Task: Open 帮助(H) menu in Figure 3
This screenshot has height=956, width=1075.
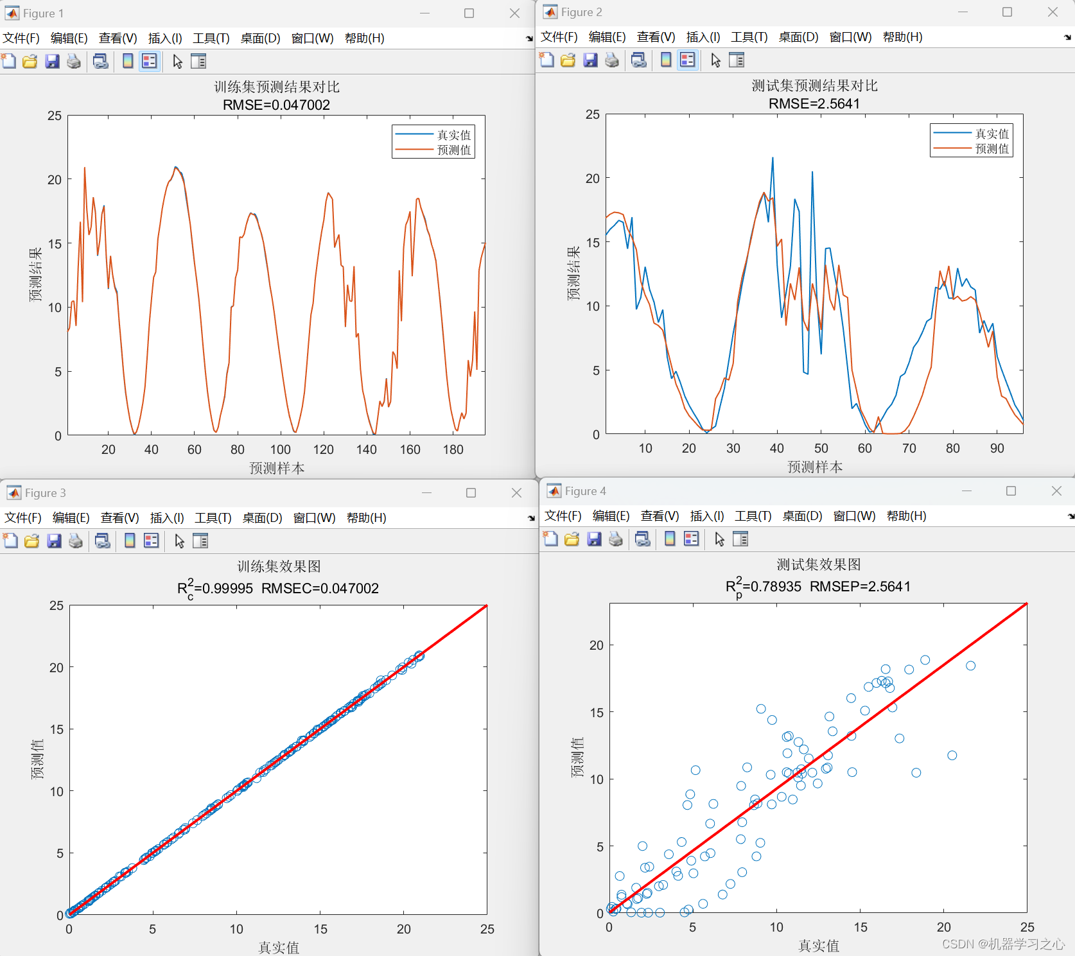Action: (x=366, y=517)
